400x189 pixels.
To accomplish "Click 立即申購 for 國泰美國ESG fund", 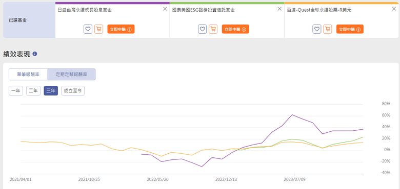I will 235,29.
